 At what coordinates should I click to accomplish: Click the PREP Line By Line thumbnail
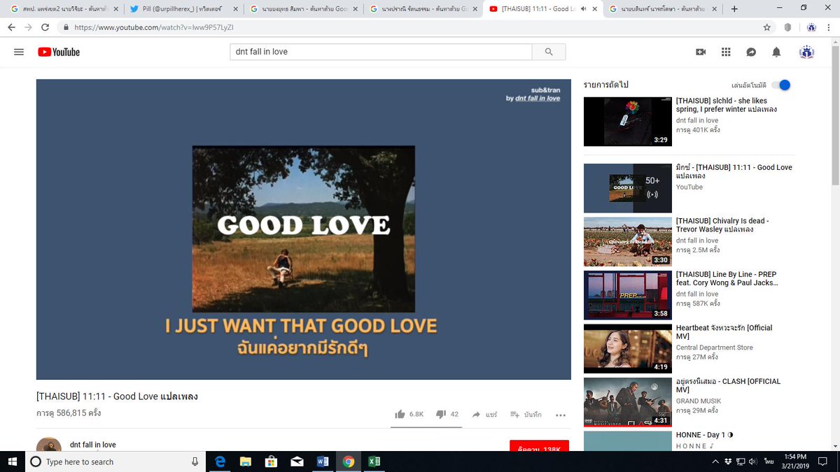tap(628, 295)
